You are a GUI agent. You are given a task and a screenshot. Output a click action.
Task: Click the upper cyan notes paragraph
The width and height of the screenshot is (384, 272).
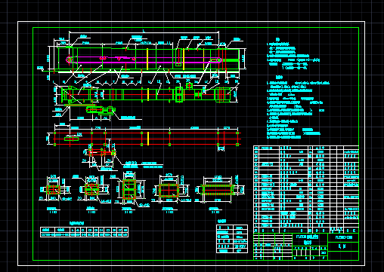(x=293, y=54)
